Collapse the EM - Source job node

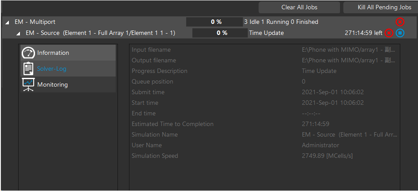click(19, 33)
